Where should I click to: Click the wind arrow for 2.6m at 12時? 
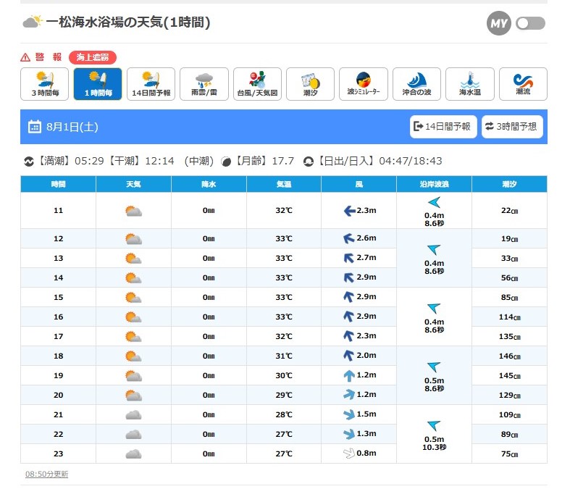(349, 238)
